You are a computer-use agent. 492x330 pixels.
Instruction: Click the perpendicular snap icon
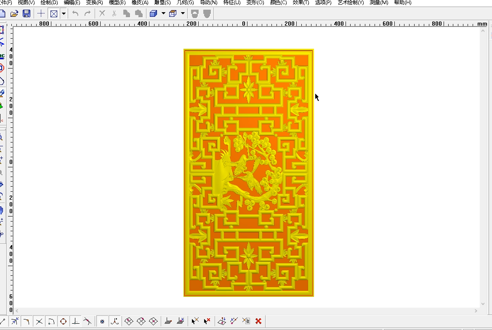click(75, 321)
